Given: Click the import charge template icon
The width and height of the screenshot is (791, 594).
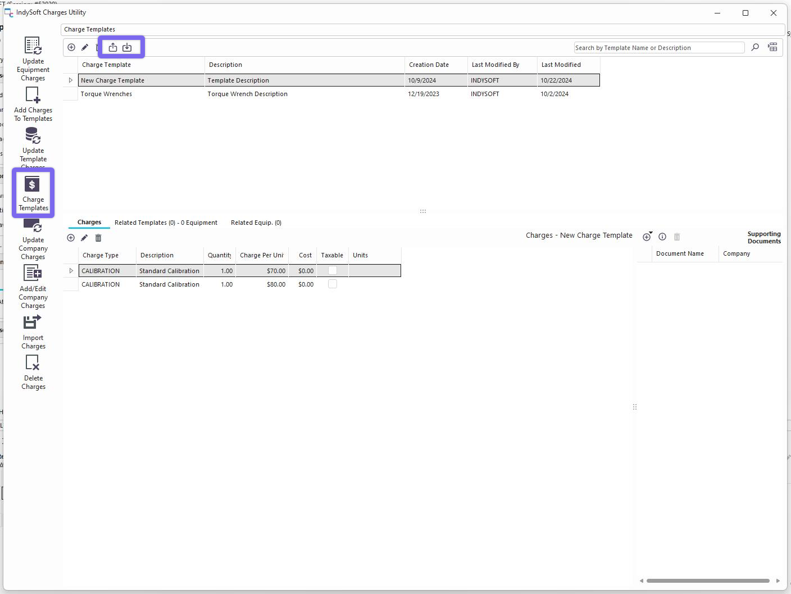Looking at the screenshot, I should tap(127, 47).
